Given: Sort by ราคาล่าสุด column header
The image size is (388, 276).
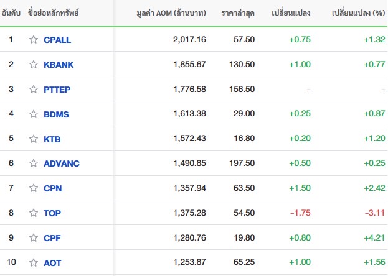Looking at the screenshot, I should (x=238, y=13).
